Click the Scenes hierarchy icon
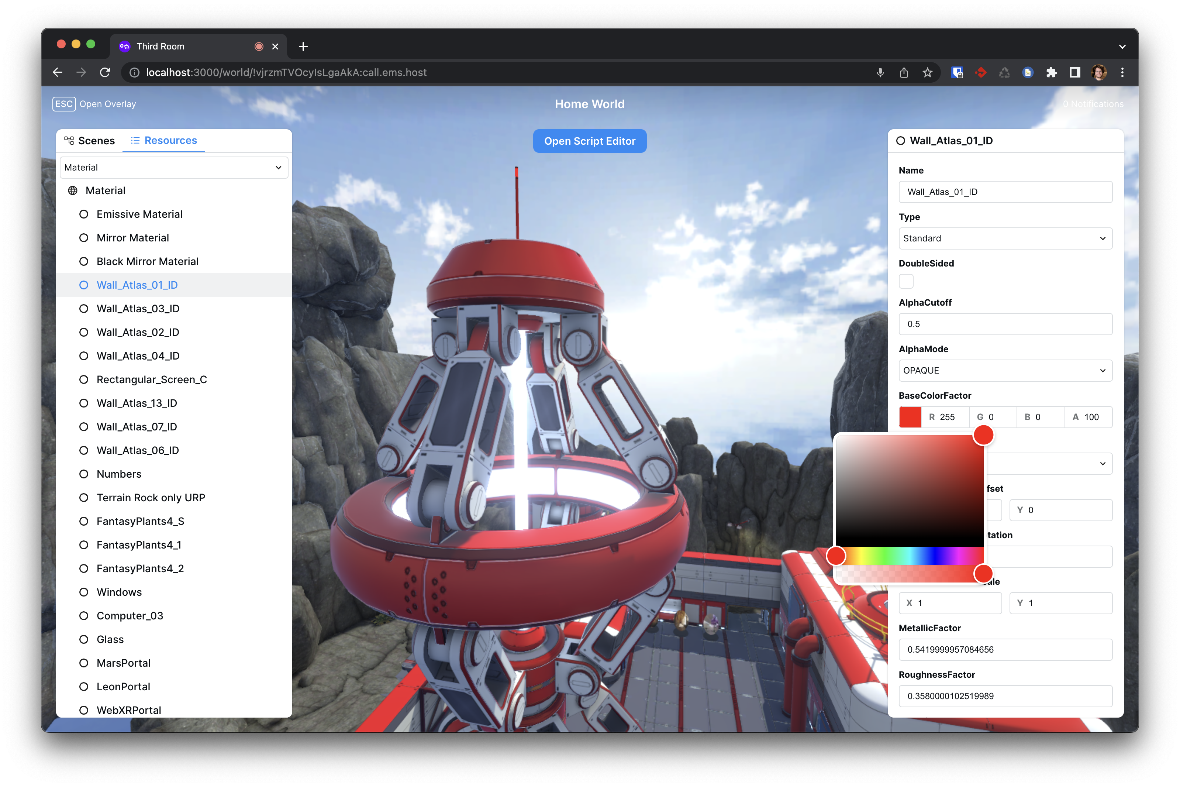 69,141
